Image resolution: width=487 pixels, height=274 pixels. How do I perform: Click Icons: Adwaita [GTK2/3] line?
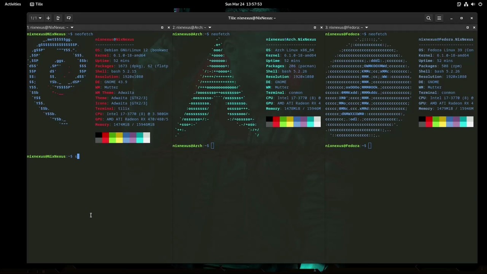pyautogui.click(x=121, y=103)
